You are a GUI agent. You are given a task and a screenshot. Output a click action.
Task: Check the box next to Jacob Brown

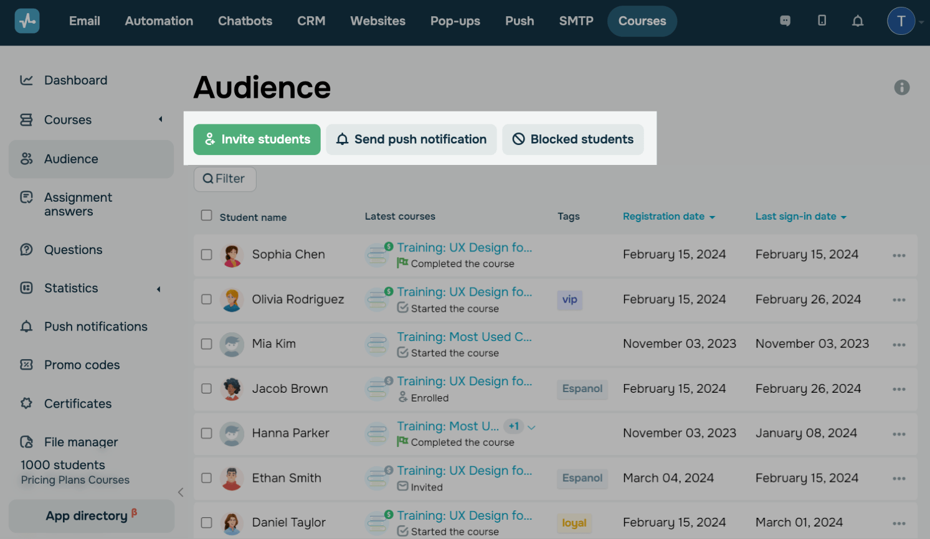(x=206, y=388)
